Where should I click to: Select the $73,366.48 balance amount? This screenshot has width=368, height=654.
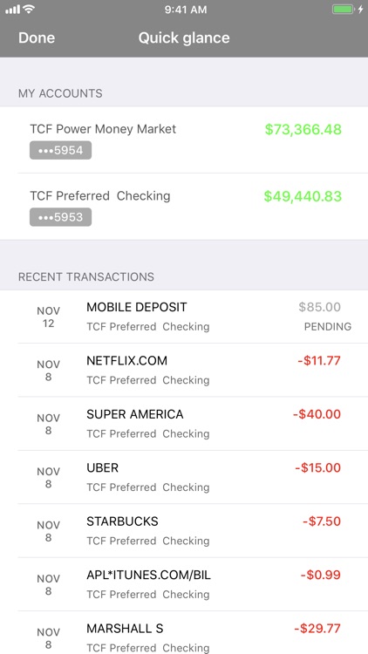click(303, 129)
